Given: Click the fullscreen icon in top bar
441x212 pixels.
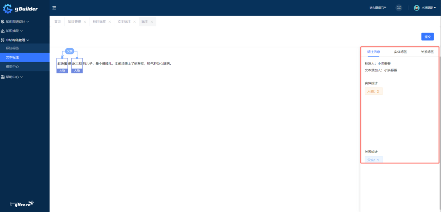Looking at the screenshot, I should tap(399, 8).
